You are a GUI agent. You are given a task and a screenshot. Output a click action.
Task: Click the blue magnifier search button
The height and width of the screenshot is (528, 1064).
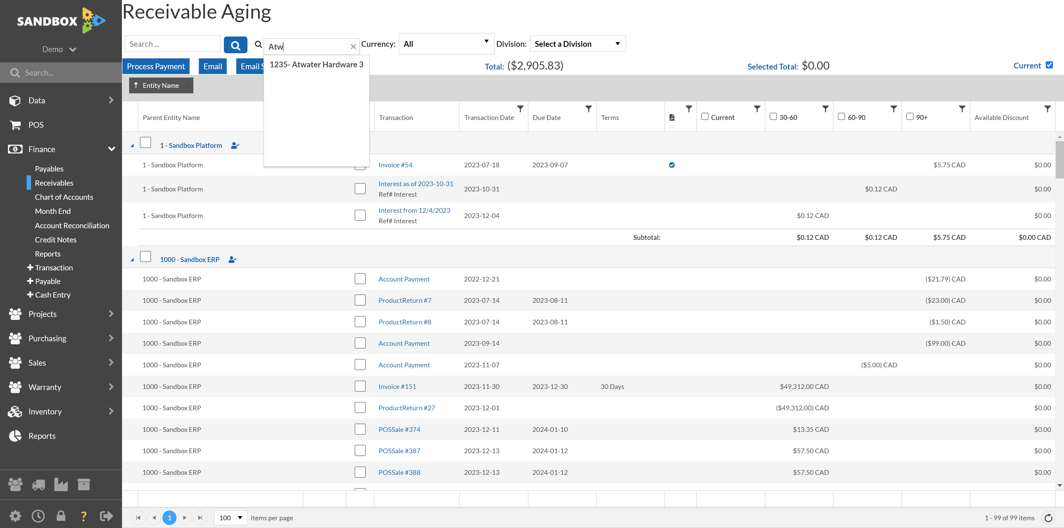pyautogui.click(x=236, y=45)
